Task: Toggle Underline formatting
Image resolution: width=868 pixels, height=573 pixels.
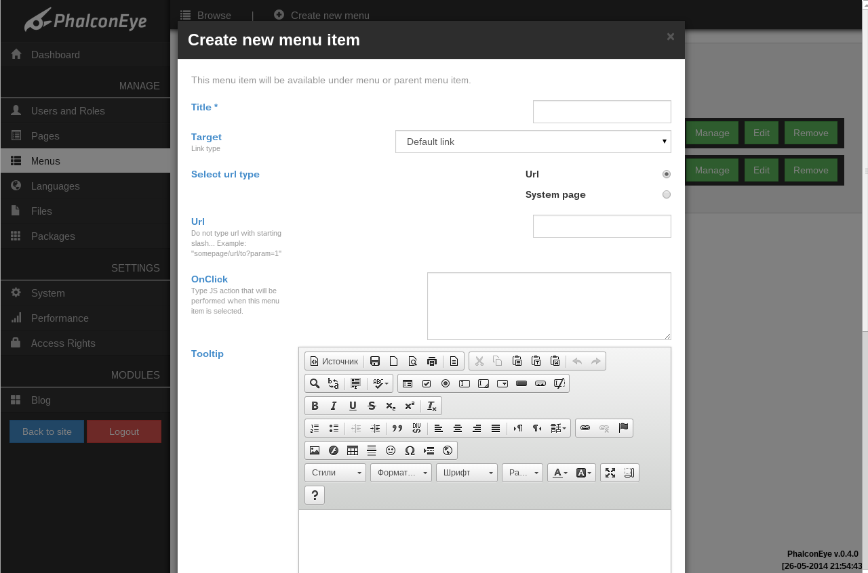Action: point(353,406)
